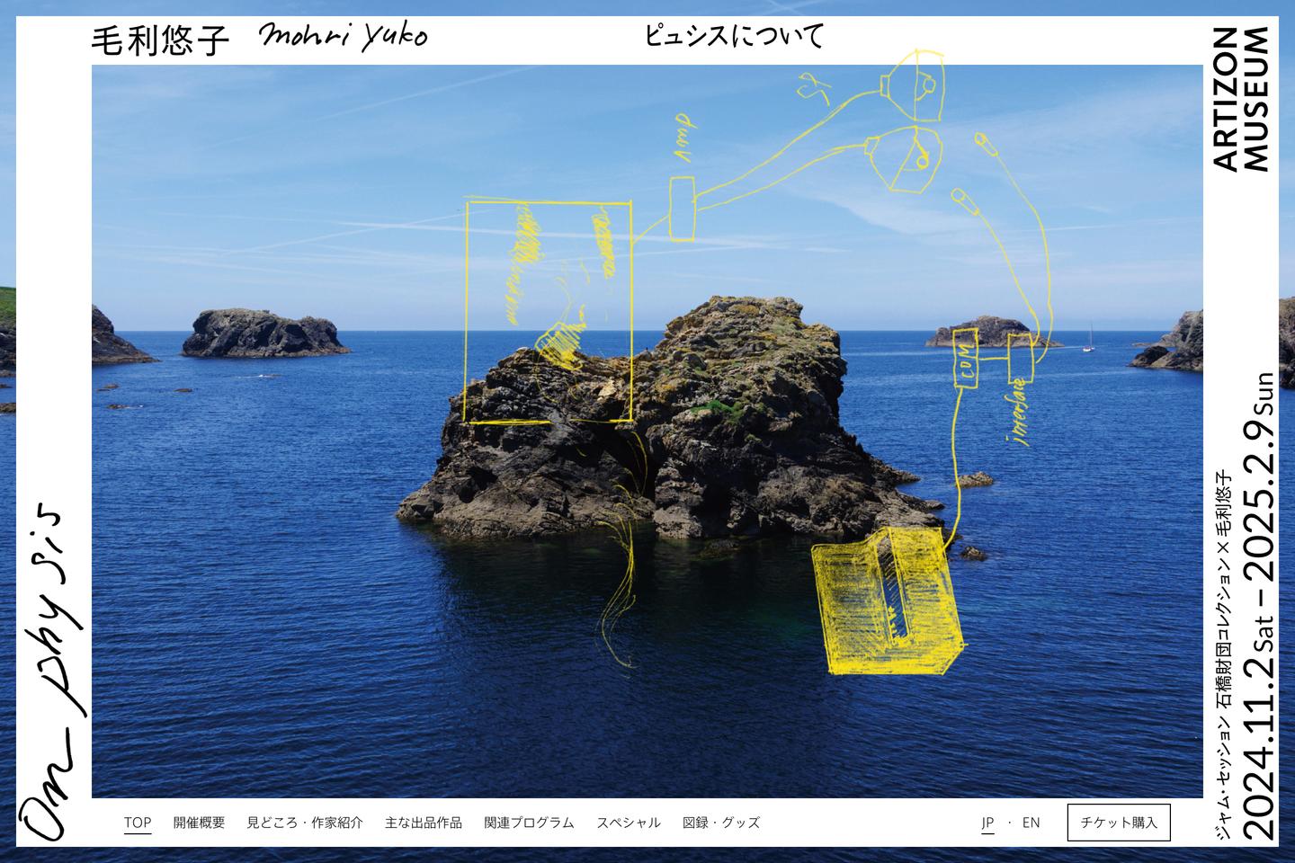
Task: Open the 関連プログラム menu item
Action: tap(529, 822)
